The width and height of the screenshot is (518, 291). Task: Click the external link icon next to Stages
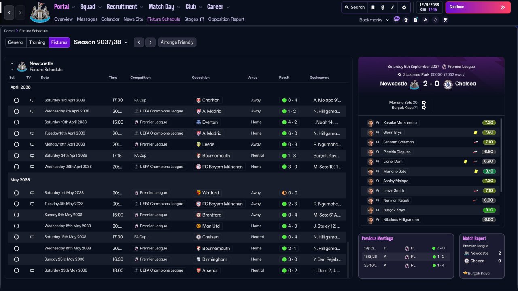(202, 19)
